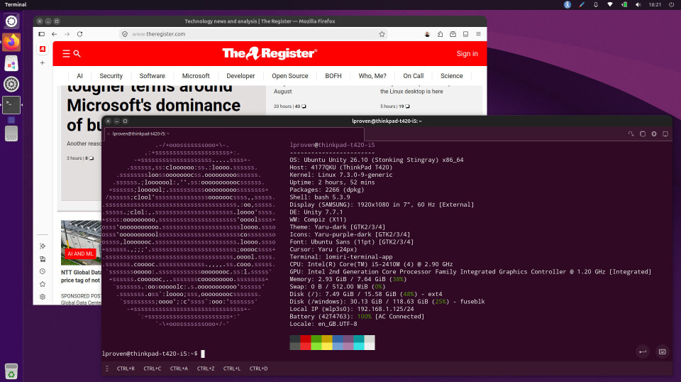The image size is (681, 382).
Task: Open Firefox sidebar history clock
Action: 43,271
